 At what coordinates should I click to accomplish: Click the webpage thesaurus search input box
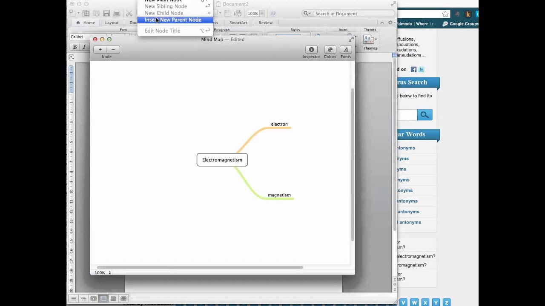[x=407, y=115]
